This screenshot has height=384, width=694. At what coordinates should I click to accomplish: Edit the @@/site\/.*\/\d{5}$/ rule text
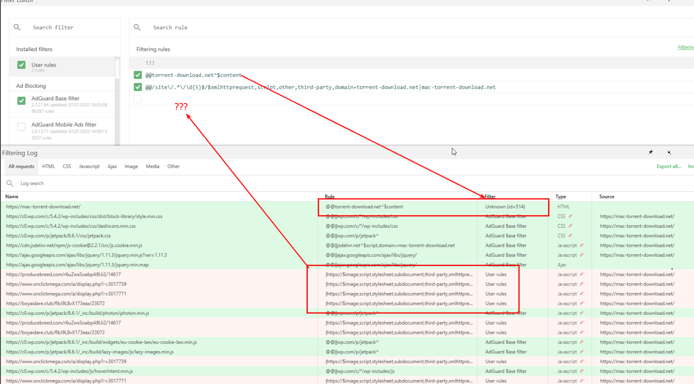[x=321, y=87]
